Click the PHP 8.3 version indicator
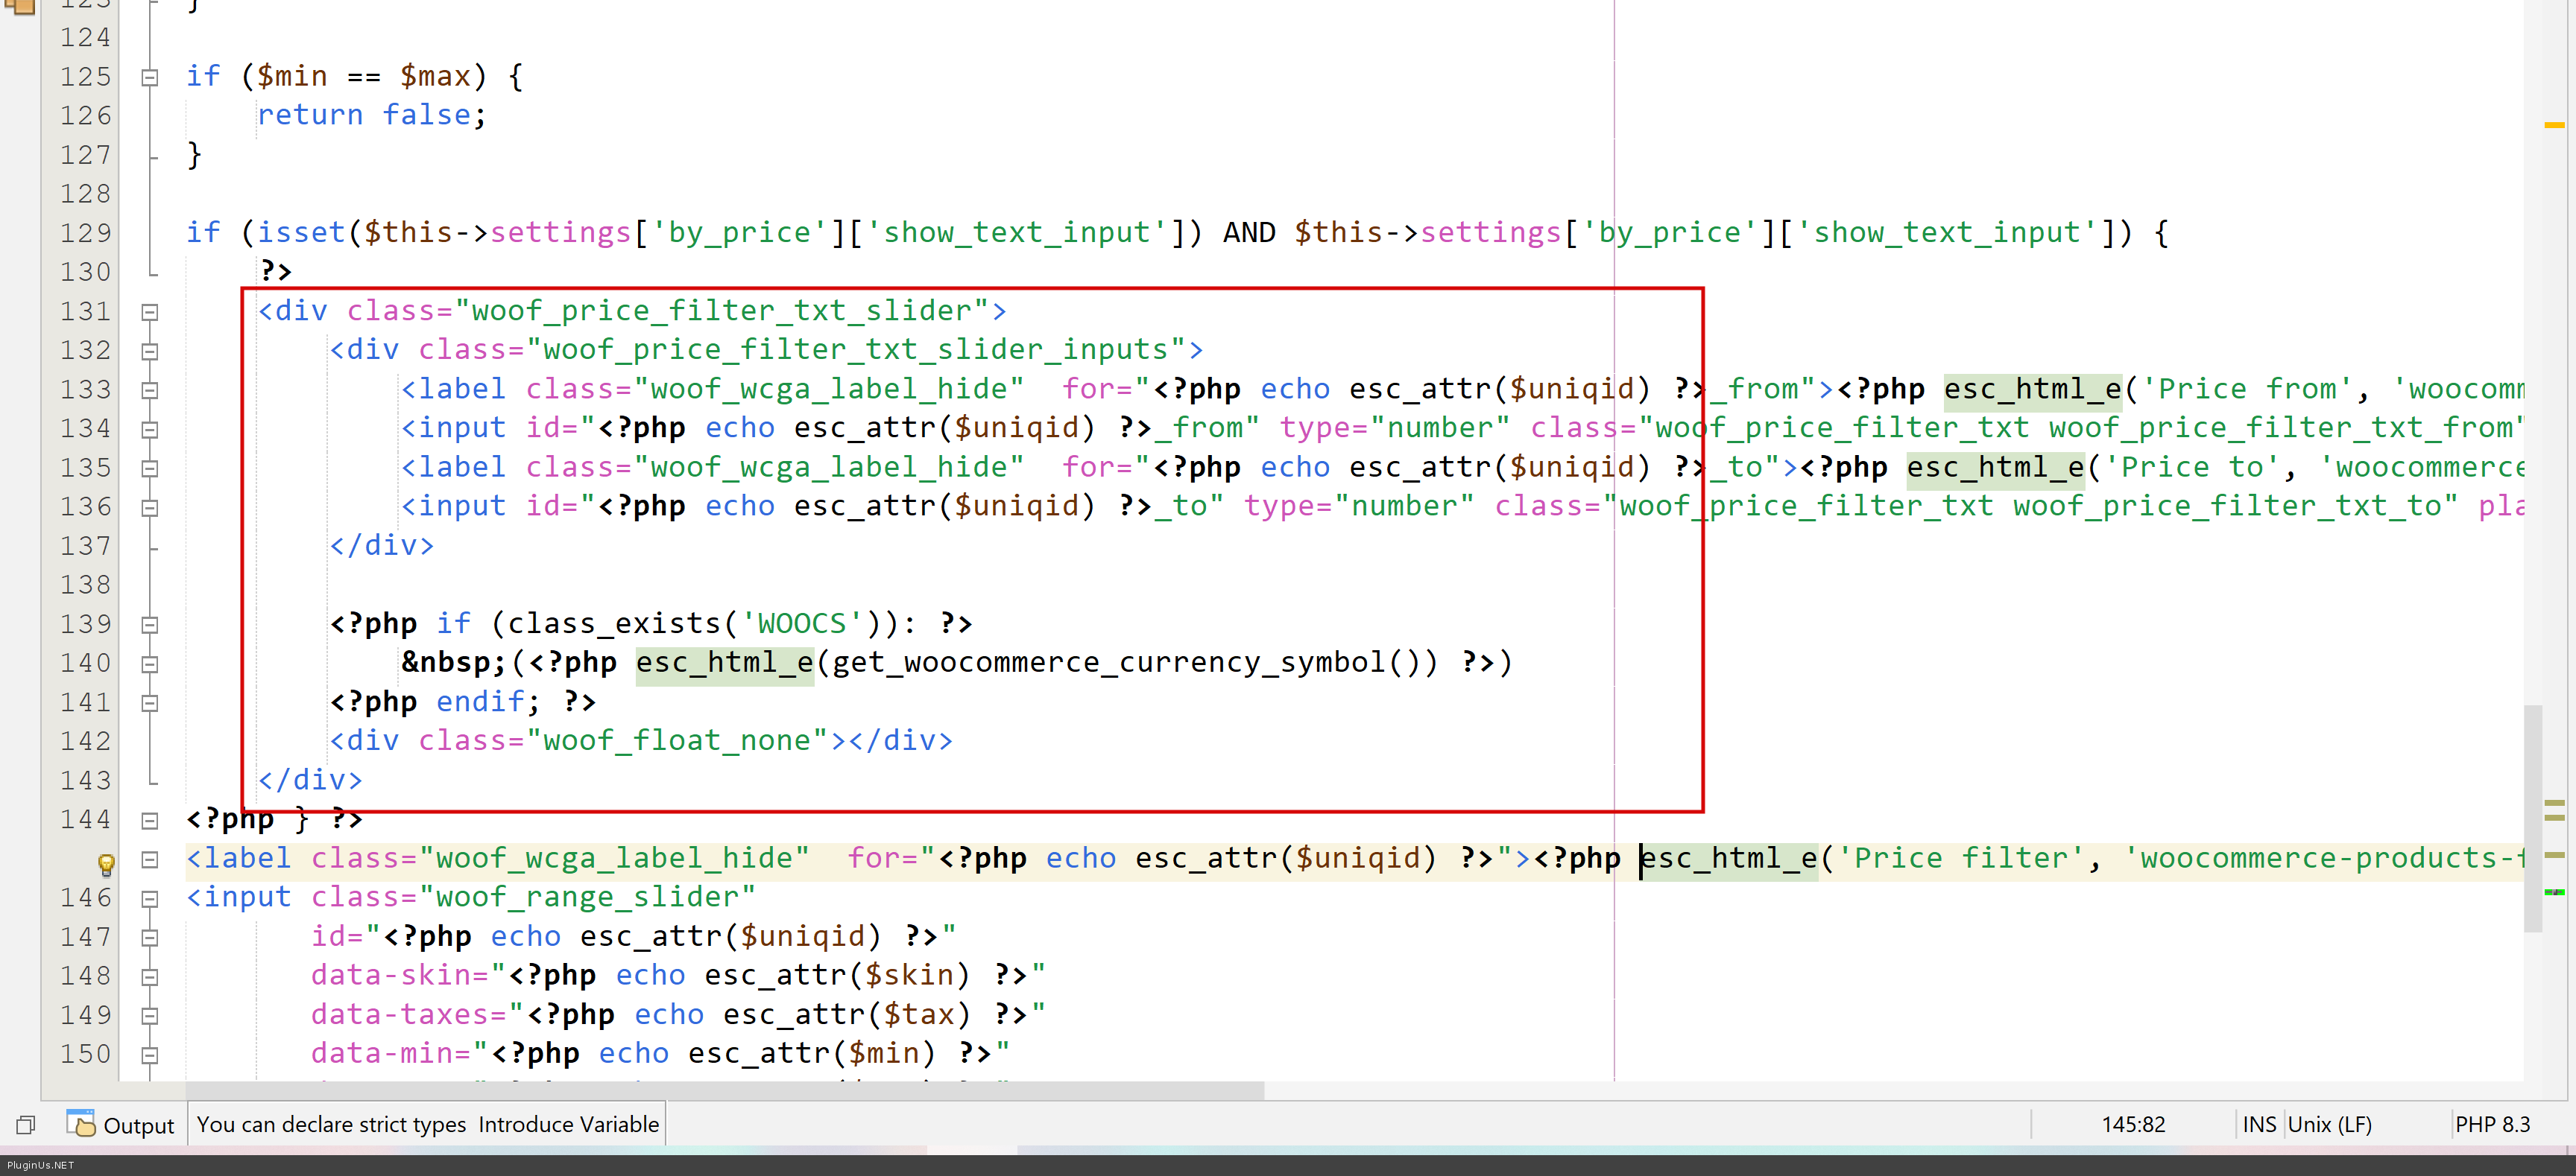The width and height of the screenshot is (2576, 1176). coord(2492,1124)
